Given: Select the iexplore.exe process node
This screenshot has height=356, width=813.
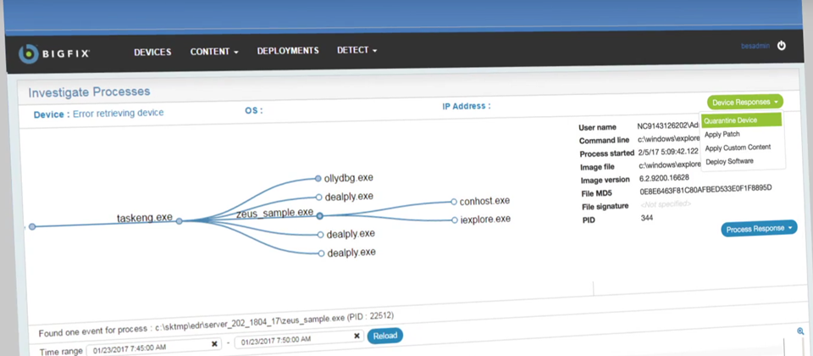Looking at the screenshot, I should pyautogui.click(x=455, y=220).
